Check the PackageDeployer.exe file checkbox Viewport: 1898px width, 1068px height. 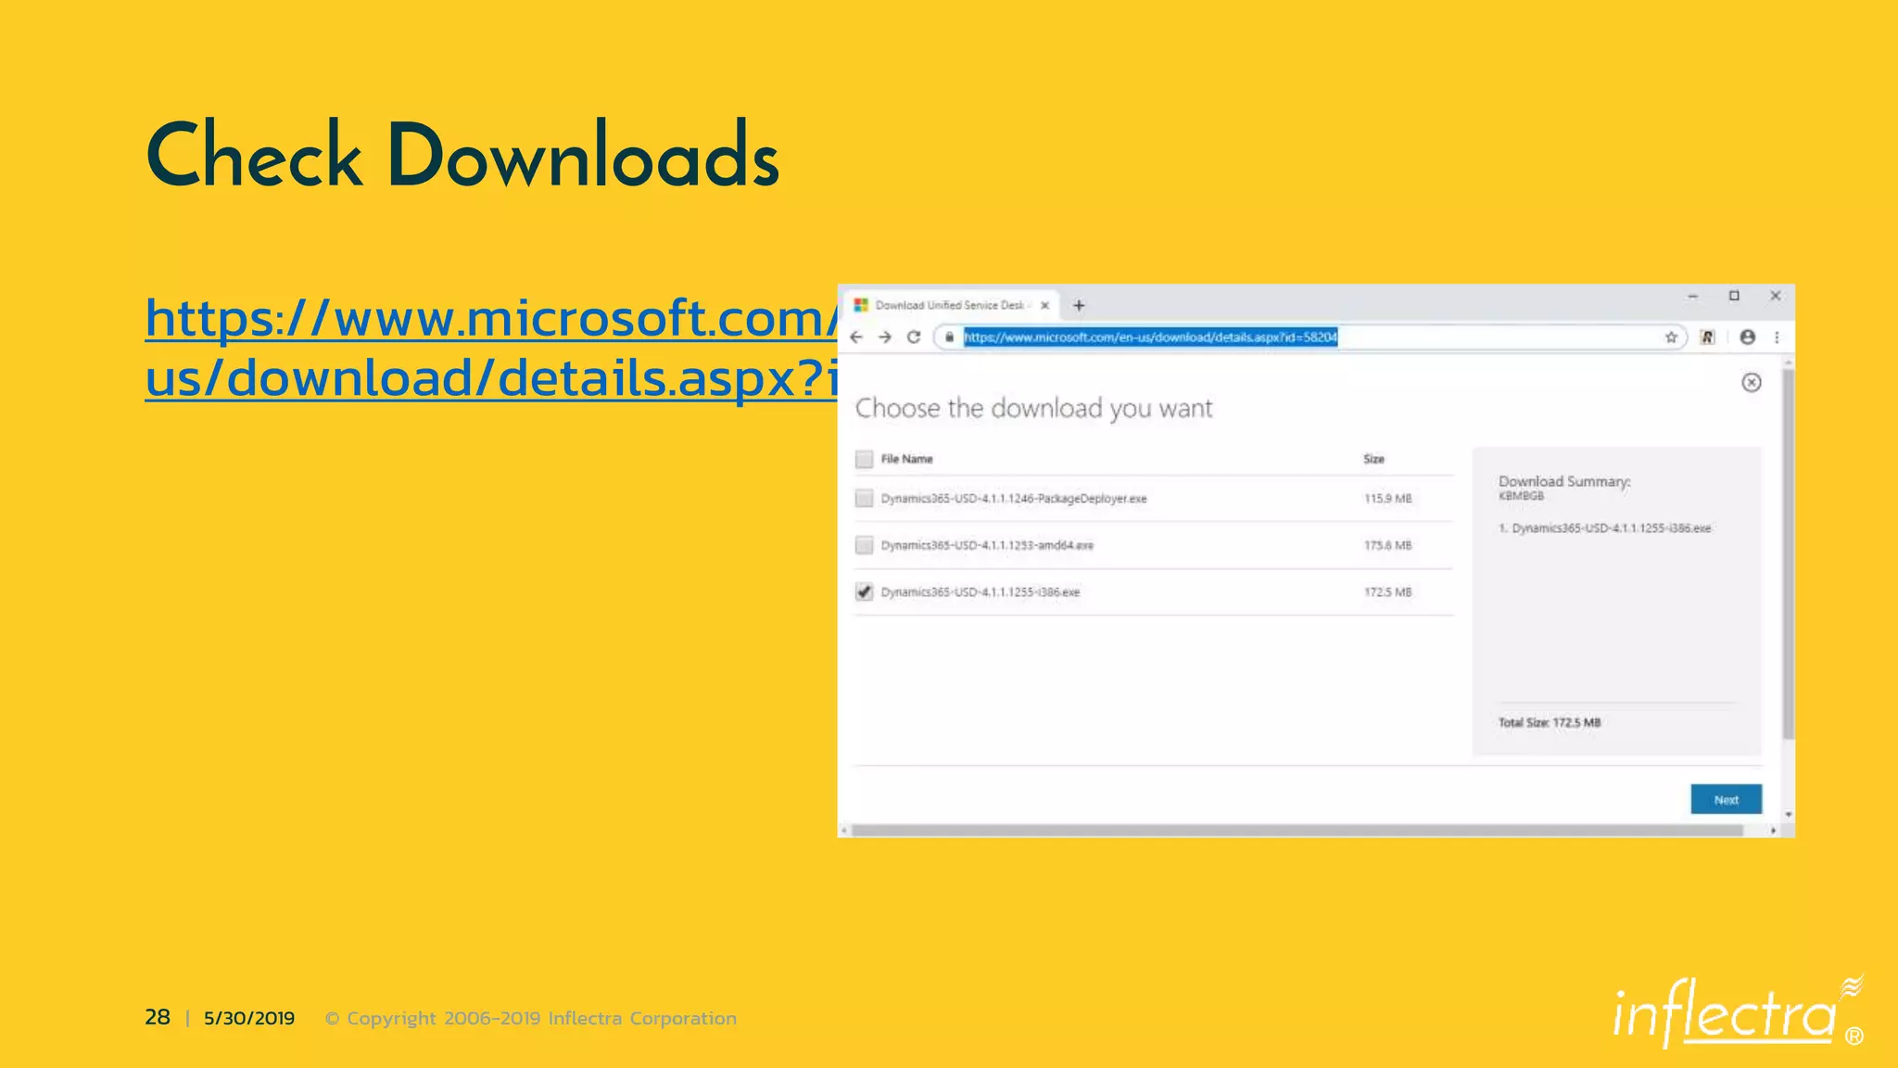click(864, 499)
